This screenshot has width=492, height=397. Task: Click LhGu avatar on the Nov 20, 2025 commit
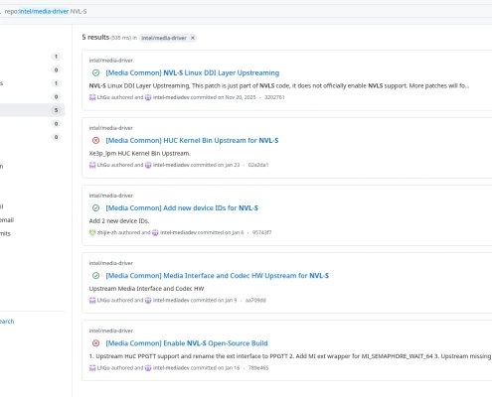point(92,97)
